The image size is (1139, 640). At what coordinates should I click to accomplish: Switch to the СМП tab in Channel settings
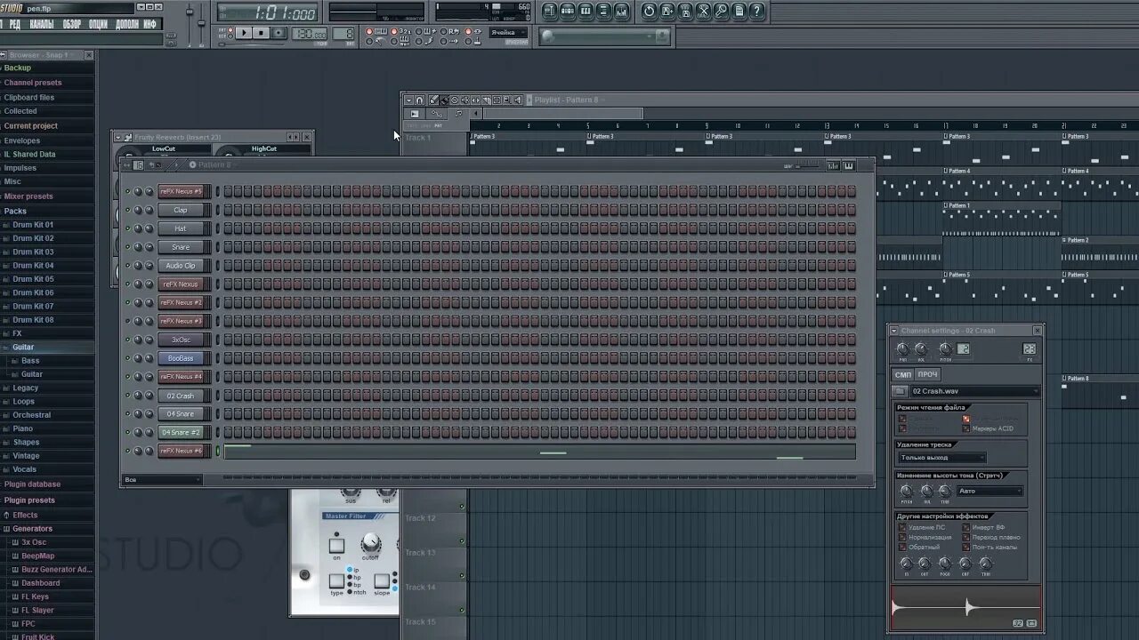coord(903,375)
